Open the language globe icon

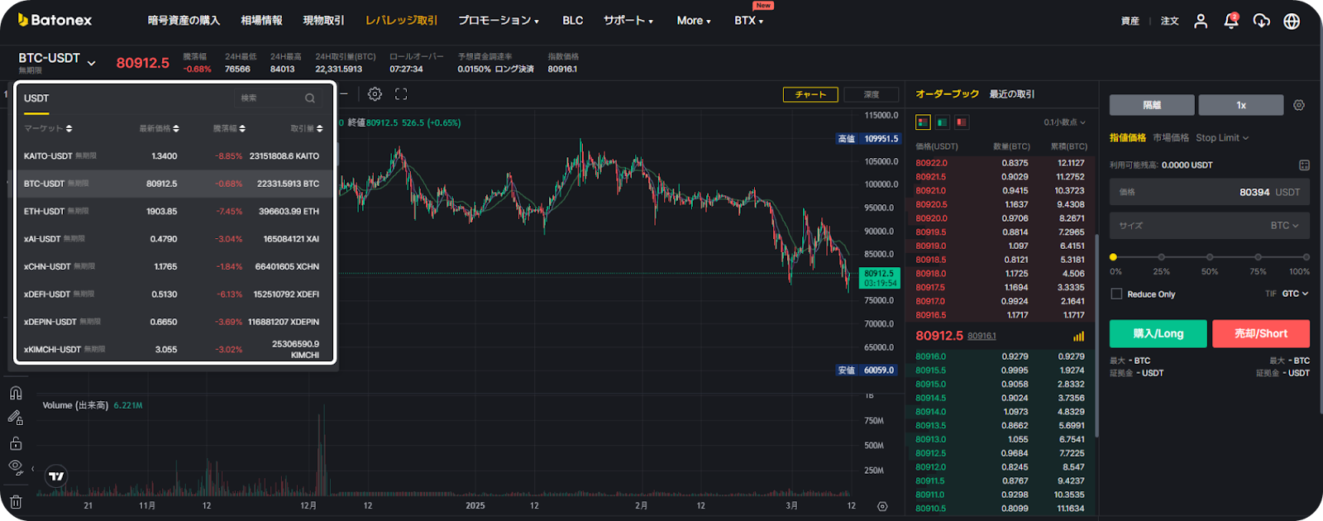click(1292, 21)
